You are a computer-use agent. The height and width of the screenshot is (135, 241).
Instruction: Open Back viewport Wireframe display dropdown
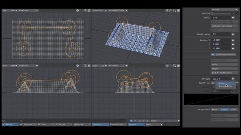point(28,66)
